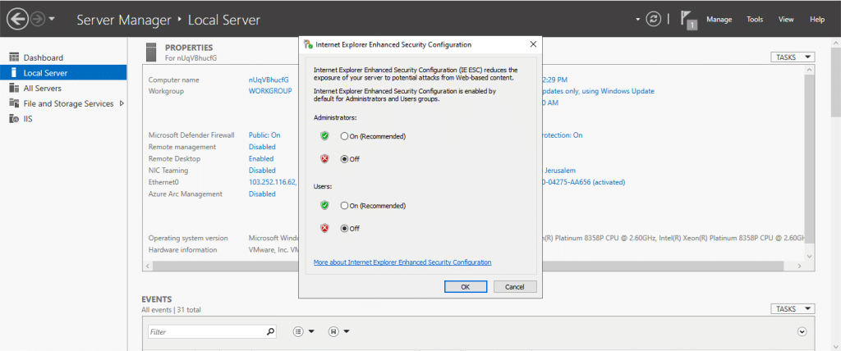Viewport: 841px width, 351px height.
Task: Expand File and Storage Services arrow
Action: click(122, 103)
